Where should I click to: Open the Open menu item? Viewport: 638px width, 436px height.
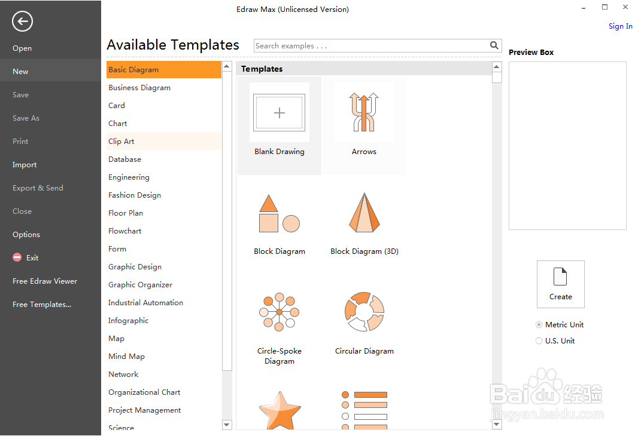click(x=22, y=48)
